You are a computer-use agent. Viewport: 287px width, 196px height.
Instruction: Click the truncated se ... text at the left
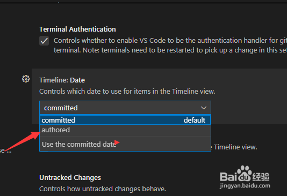point(6,150)
